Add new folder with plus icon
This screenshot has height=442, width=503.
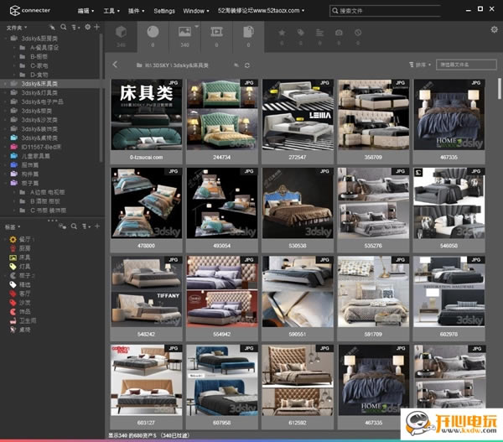pyautogui.click(x=97, y=27)
